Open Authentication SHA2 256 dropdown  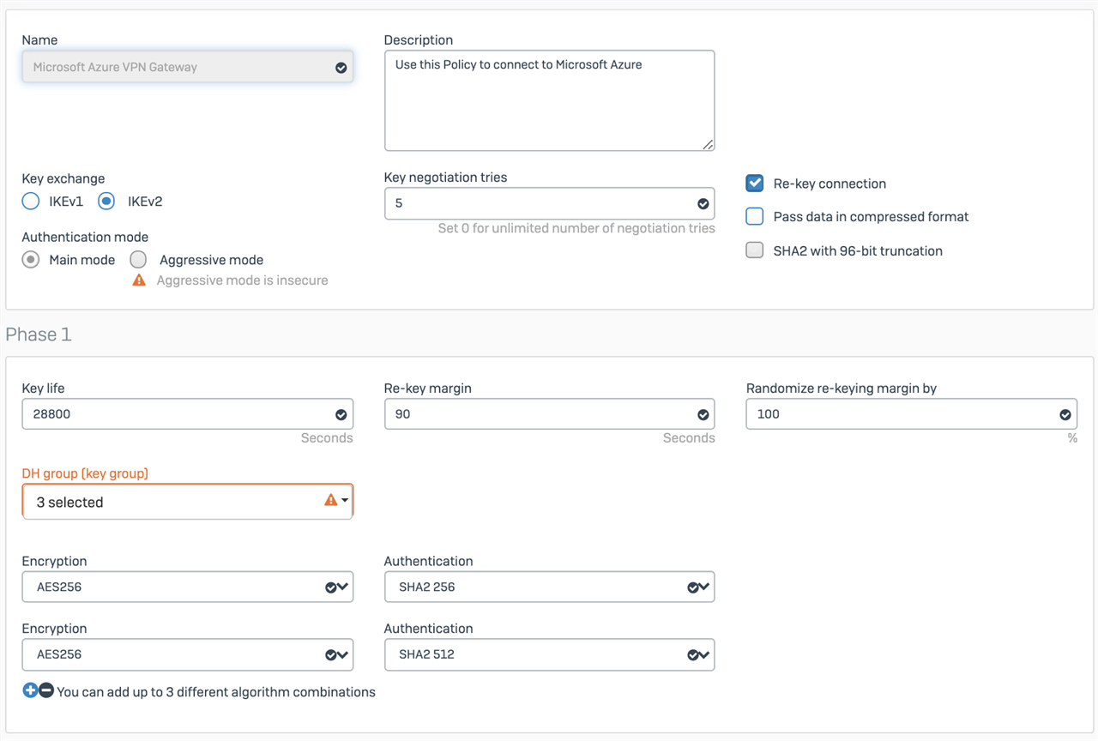point(550,587)
